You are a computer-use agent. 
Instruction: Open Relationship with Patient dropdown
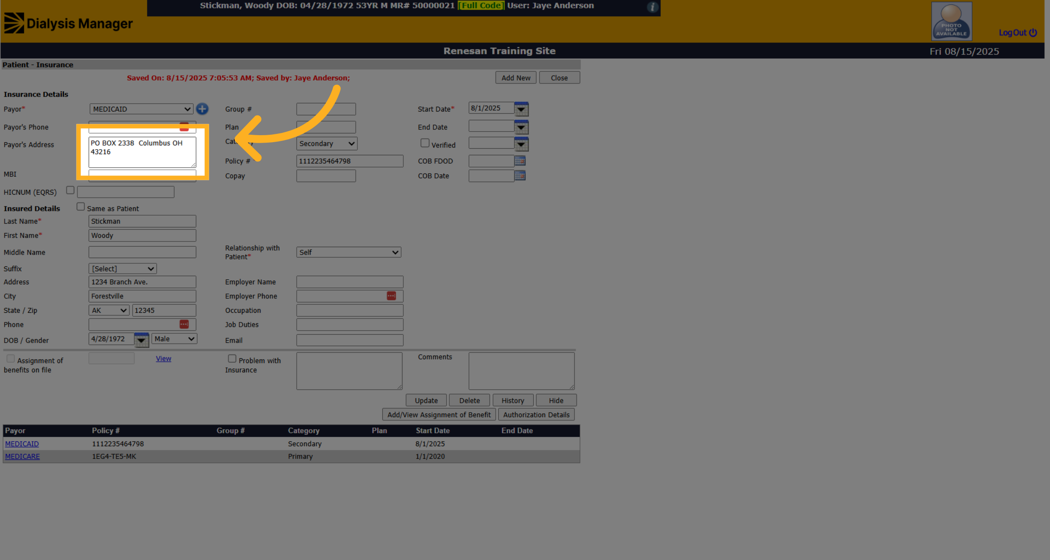coord(349,252)
